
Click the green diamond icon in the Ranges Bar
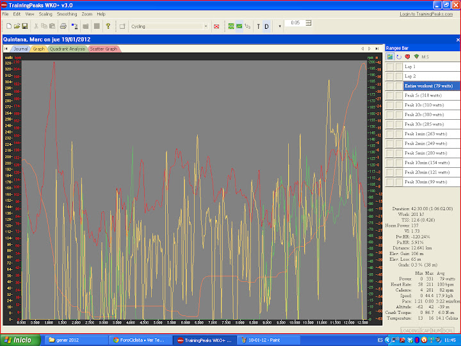(x=416, y=56)
